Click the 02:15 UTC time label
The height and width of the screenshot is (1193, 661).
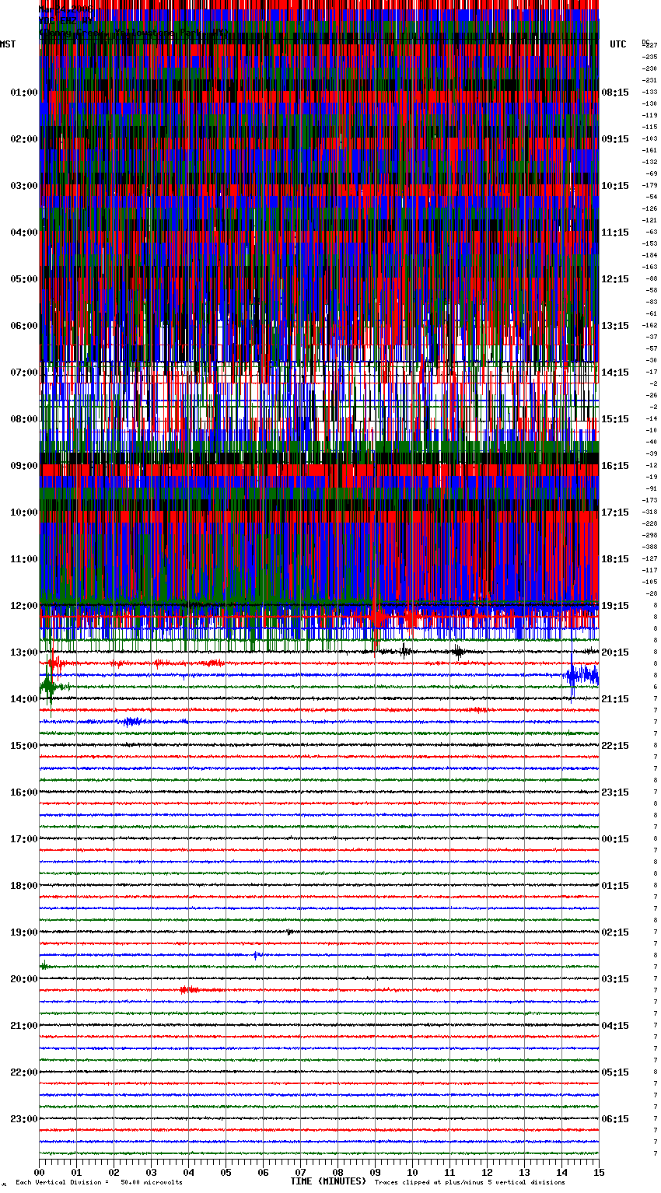(615, 932)
